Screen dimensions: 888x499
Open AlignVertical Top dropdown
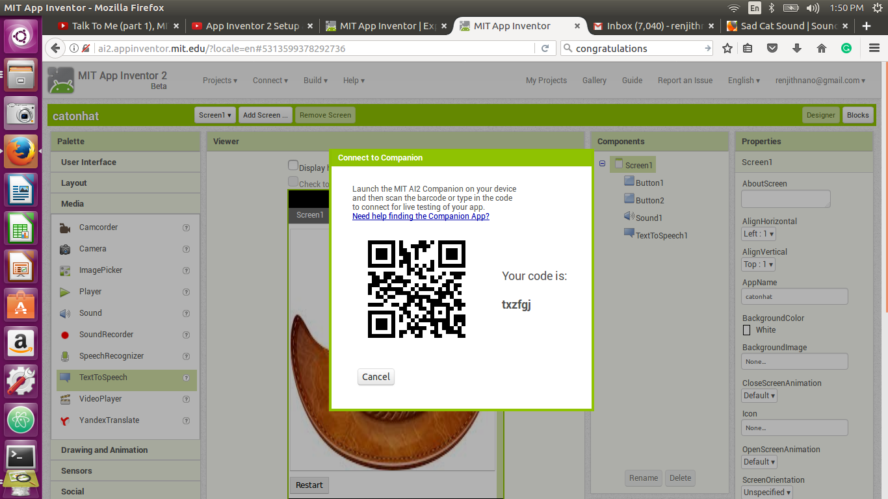tap(759, 264)
